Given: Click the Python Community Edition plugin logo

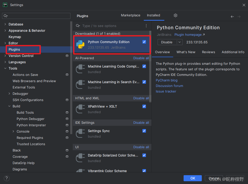Looking at the screenshot, I should point(80,44).
